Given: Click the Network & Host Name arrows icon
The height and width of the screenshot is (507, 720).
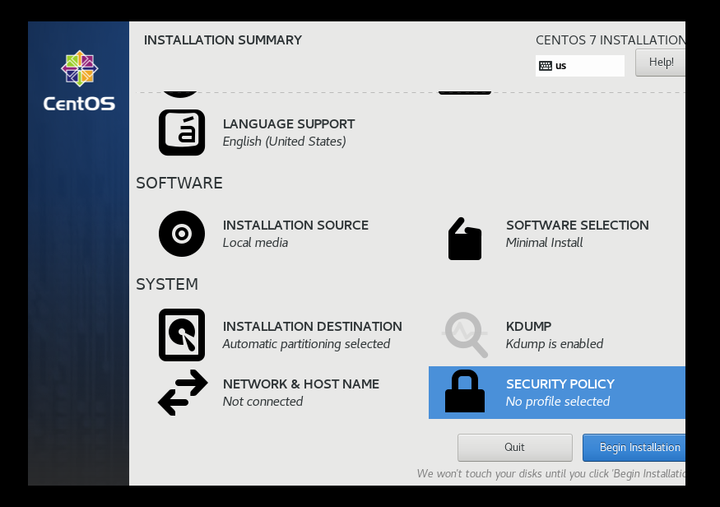Looking at the screenshot, I should [183, 393].
